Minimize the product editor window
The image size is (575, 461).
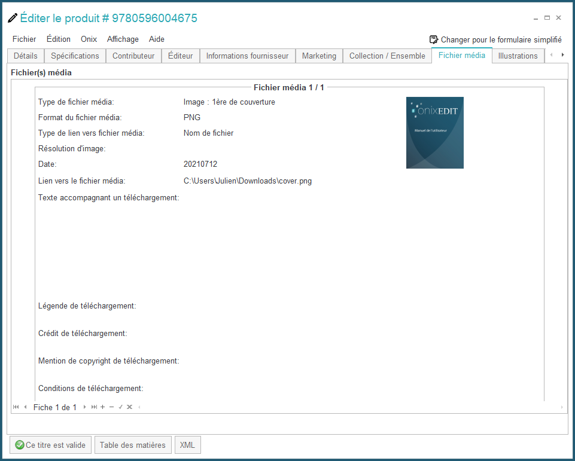(x=536, y=18)
